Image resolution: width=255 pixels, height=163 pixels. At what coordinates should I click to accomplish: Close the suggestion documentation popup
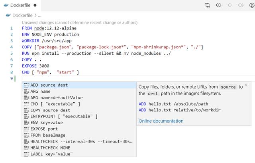coord(246,85)
